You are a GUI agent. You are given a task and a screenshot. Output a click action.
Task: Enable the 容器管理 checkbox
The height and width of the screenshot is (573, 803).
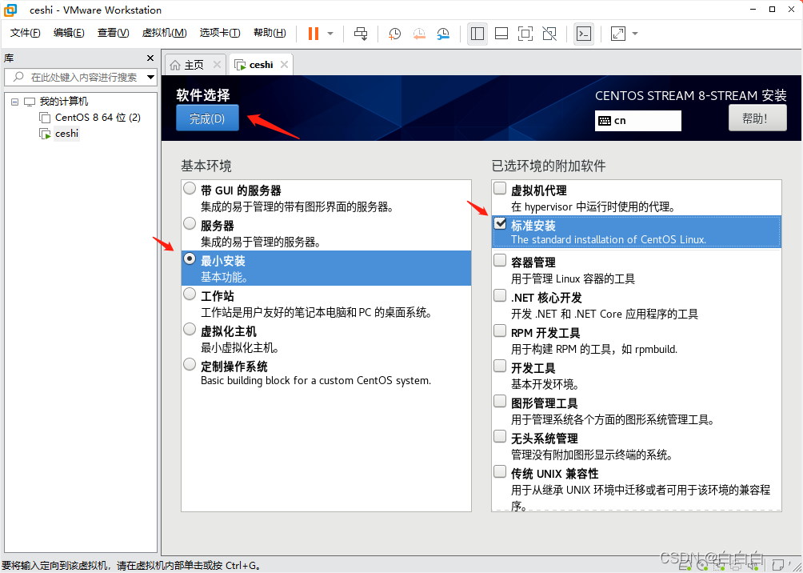tap(500, 260)
